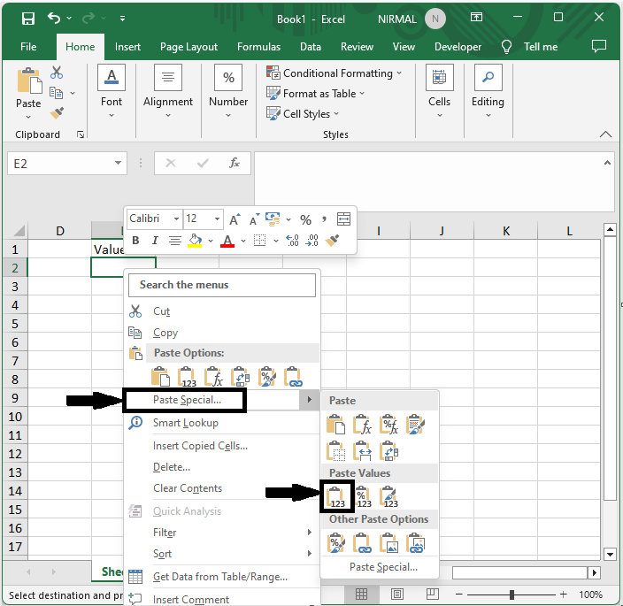Switch to Page Break Preview in status bar
Viewport: 623px width, 606px height.
coord(432,594)
